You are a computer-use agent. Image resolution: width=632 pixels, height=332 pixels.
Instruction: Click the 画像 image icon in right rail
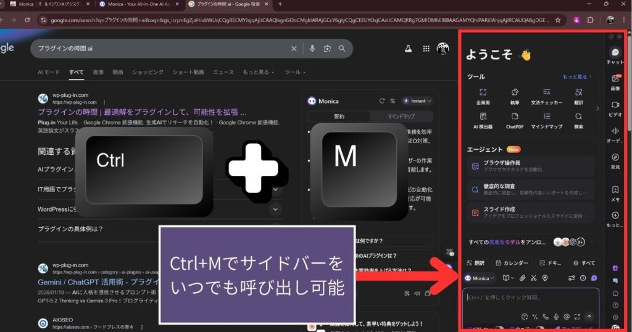coord(615,82)
